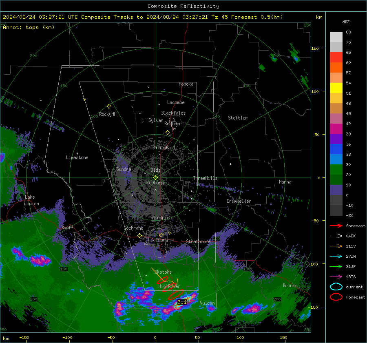Pick the red 60-65 dBZ swatch
The height and width of the screenshot is (343, 367).
coord(336,58)
